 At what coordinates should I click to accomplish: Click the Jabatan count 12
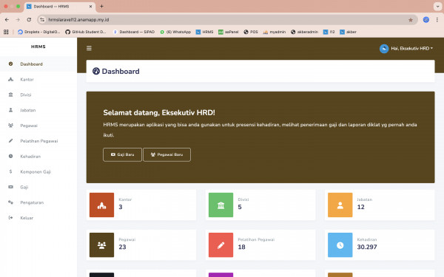[361, 207]
